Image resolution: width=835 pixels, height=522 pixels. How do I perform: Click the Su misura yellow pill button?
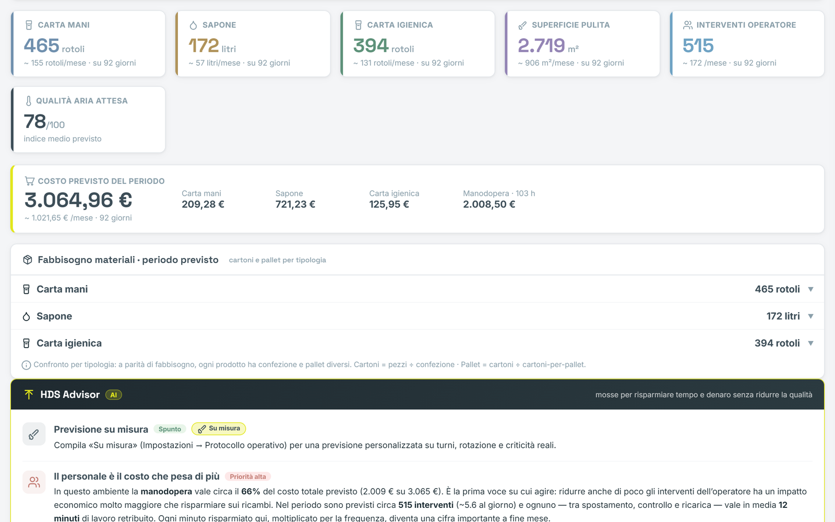point(219,429)
